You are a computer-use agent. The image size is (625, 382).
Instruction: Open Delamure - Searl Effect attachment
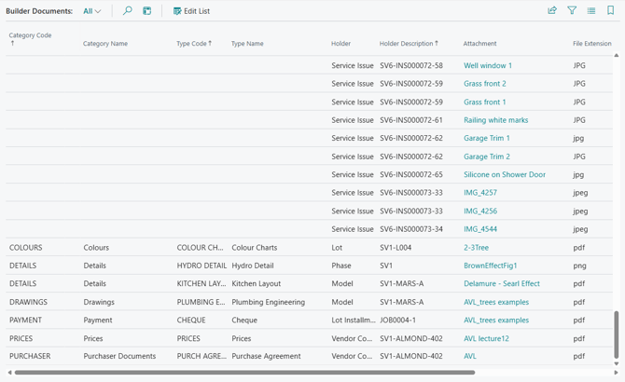click(502, 283)
